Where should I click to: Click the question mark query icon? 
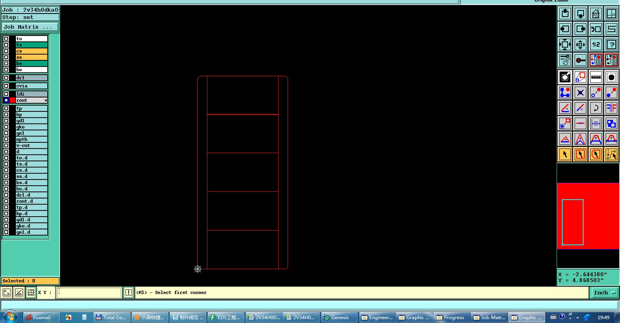[x=611, y=44]
